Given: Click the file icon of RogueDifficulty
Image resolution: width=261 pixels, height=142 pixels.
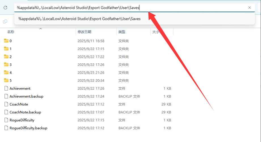Looking at the screenshot, I should coord(6,120).
